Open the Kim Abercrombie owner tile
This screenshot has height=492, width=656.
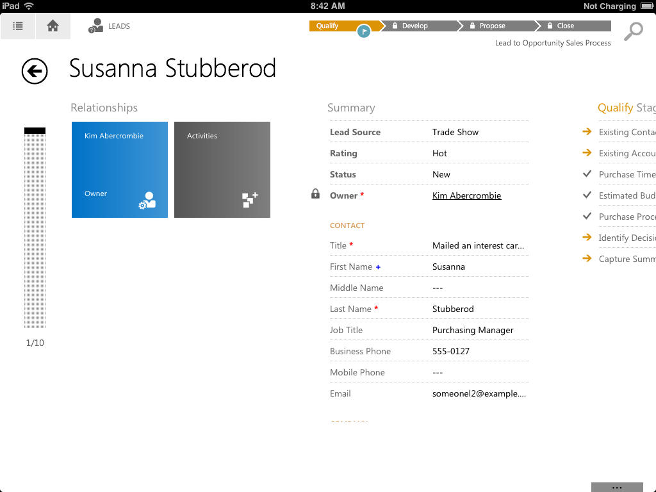click(x=120, y=170)
